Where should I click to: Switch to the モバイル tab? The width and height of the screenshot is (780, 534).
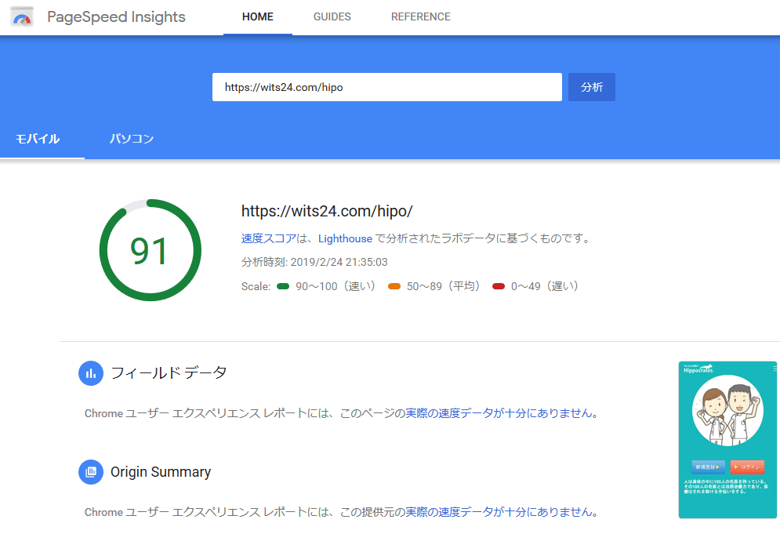point(38,139)
